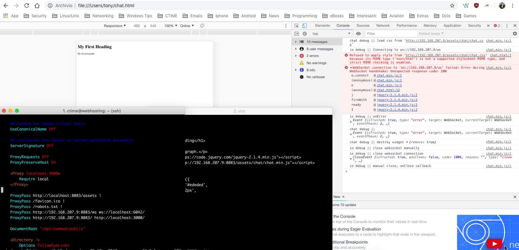Screen dimensions: 519x250
Task: Expand the 2 errors group
Action: (x=296, y=56)
